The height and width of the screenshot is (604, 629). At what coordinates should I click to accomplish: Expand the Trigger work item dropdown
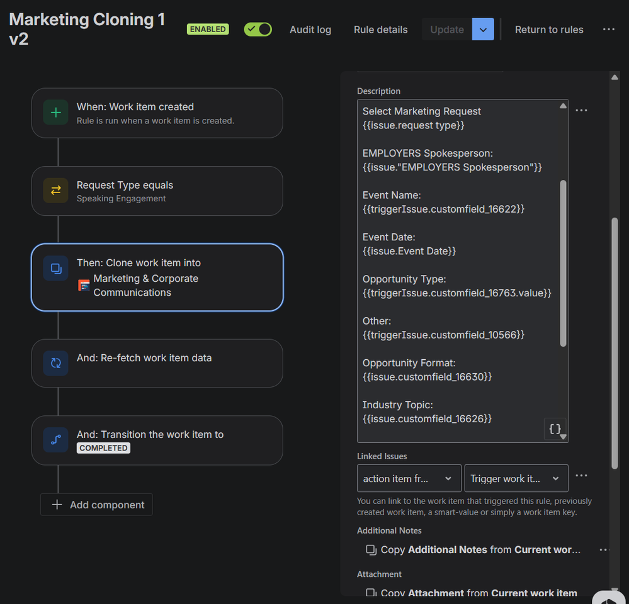516,478
